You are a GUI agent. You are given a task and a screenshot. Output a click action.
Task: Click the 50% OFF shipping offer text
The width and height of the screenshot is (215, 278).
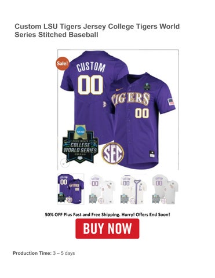click(107, 214)
